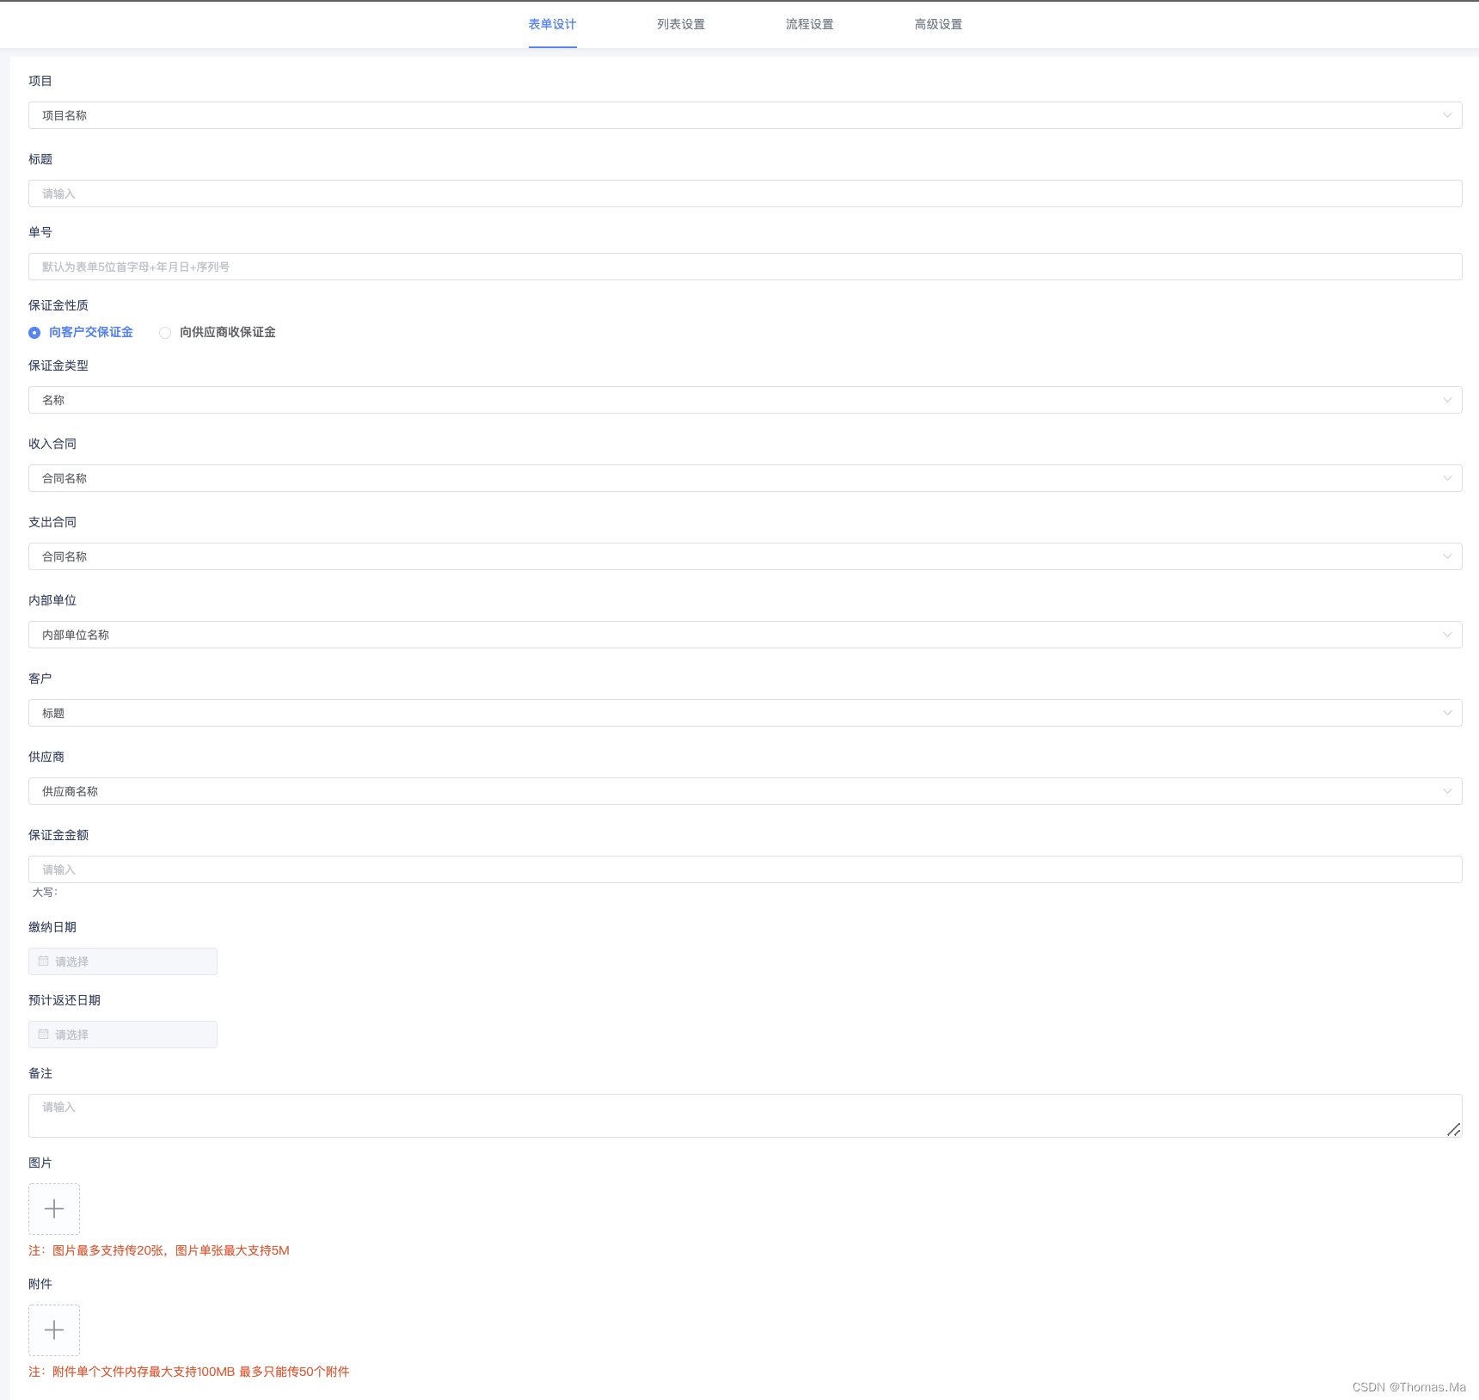This screenshot has height=1400, width=1479.
Task: Select the 向供应商收保证金 radio button
Action: coord(165,333)
